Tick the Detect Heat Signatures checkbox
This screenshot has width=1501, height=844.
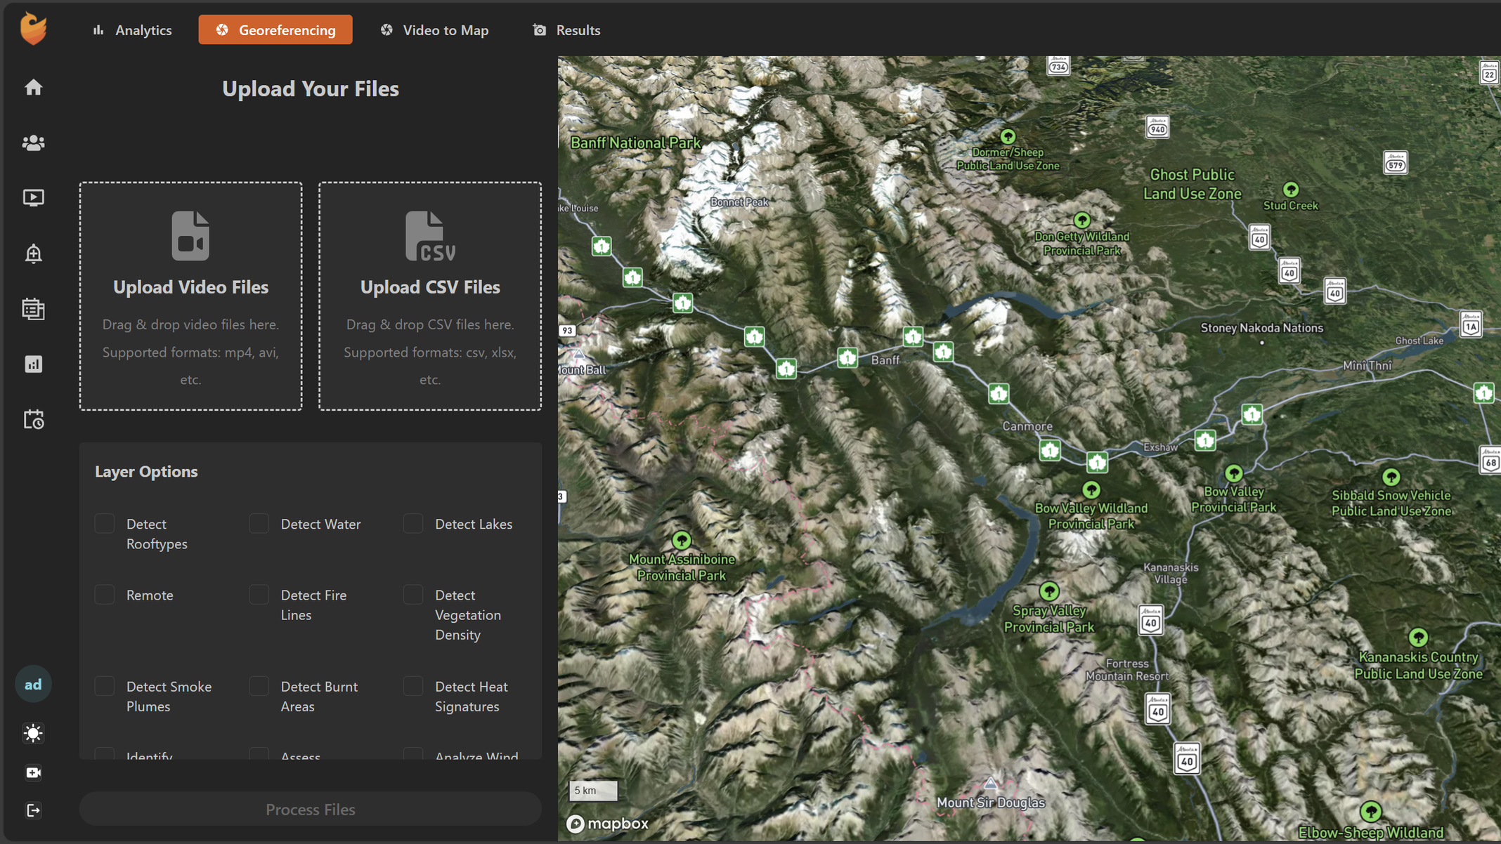coord(413,687)
